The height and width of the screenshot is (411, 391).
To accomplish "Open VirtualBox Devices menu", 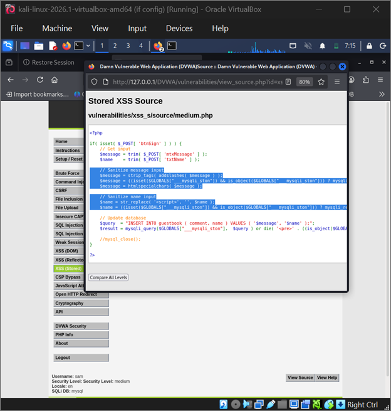I will pos(179,28).
